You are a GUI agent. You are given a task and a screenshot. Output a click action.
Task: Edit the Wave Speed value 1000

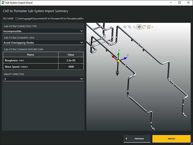tap(71, 67)
